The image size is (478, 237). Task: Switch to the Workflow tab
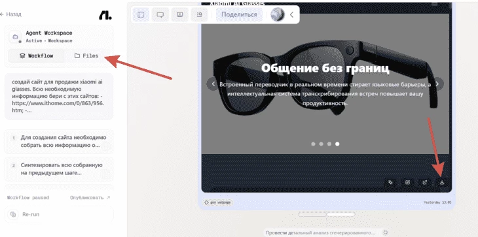coord(36,56)
